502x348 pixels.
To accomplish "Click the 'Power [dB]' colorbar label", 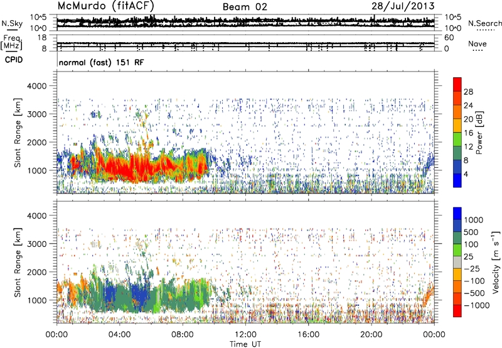I will pos(479,133).
